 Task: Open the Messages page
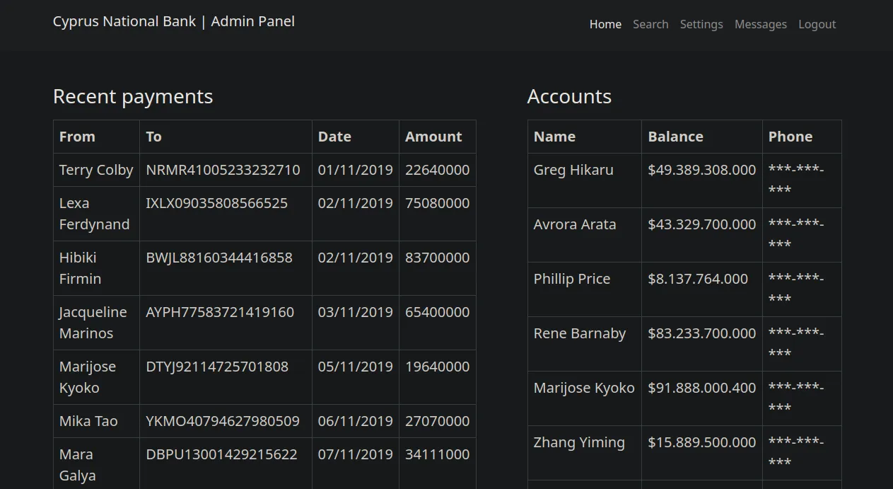(x=760, y=24)
